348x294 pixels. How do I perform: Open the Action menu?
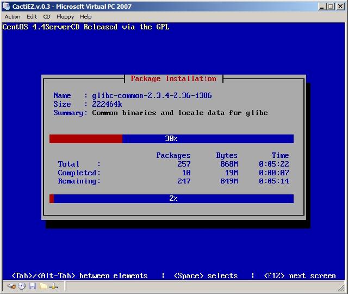(x=13, y=17)
